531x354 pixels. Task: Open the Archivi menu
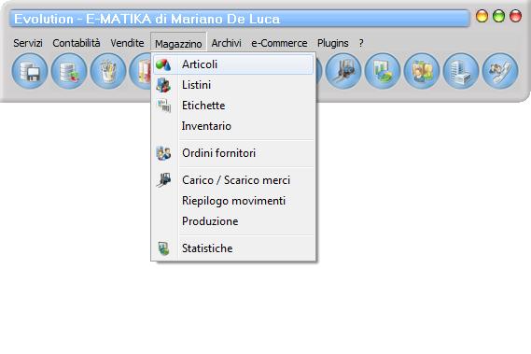point(226,43)
